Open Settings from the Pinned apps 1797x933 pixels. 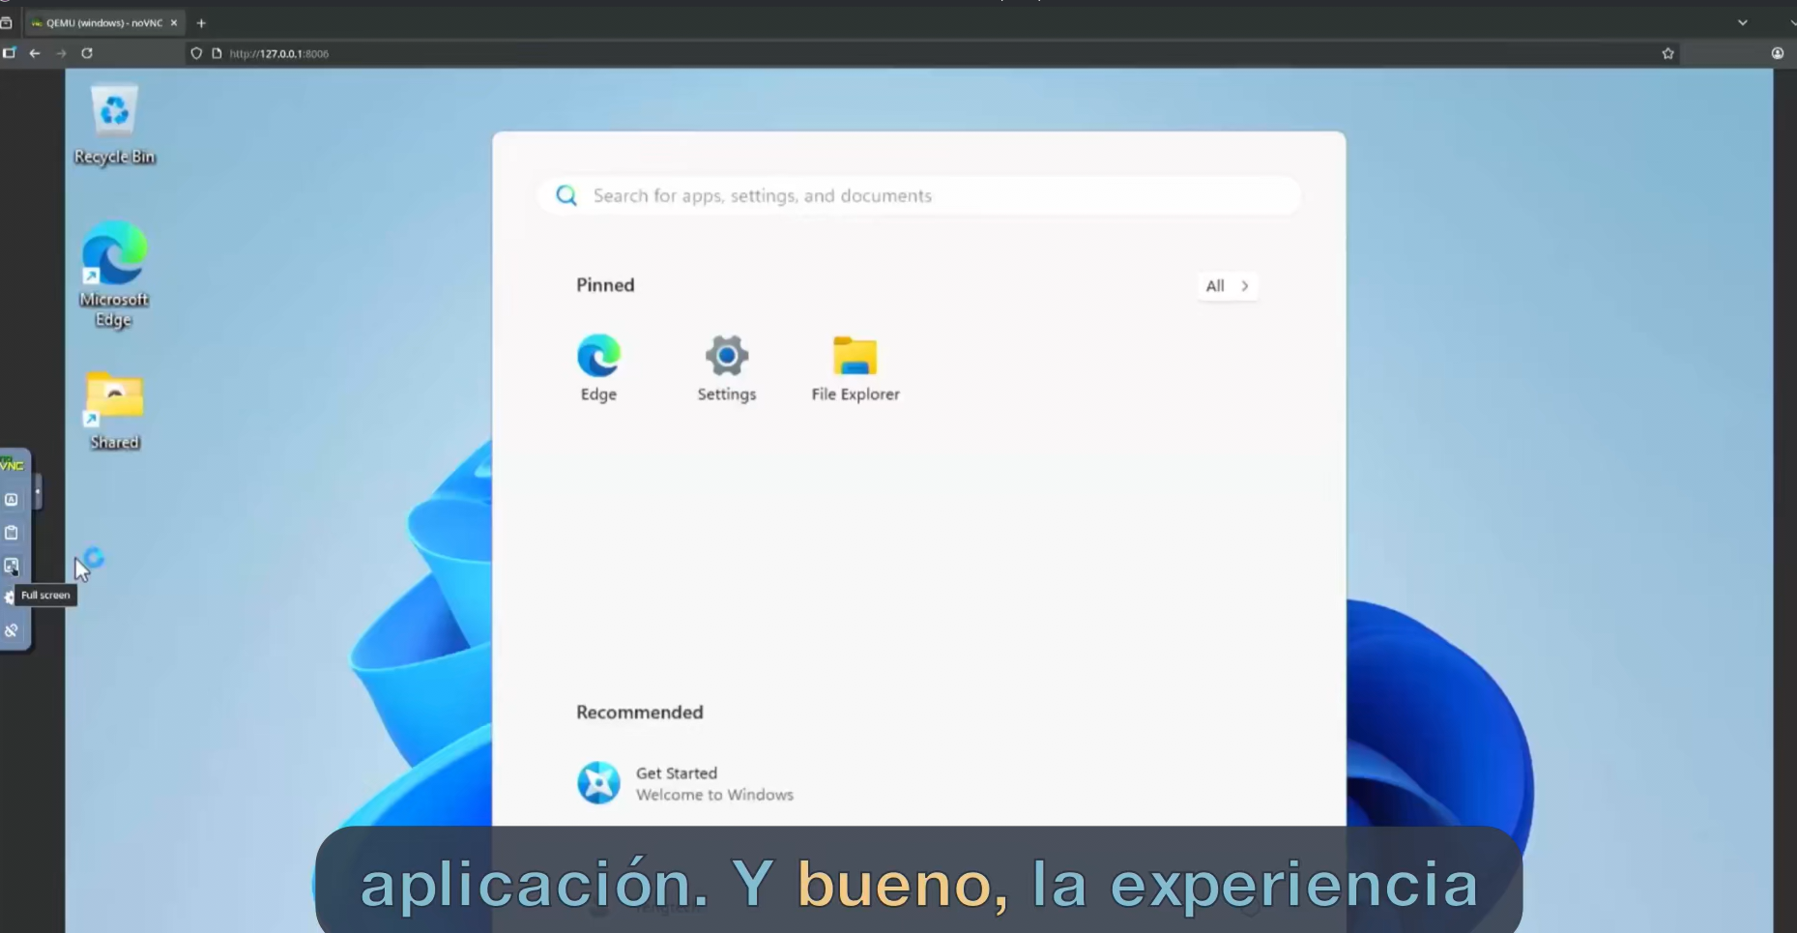point(727,367)
